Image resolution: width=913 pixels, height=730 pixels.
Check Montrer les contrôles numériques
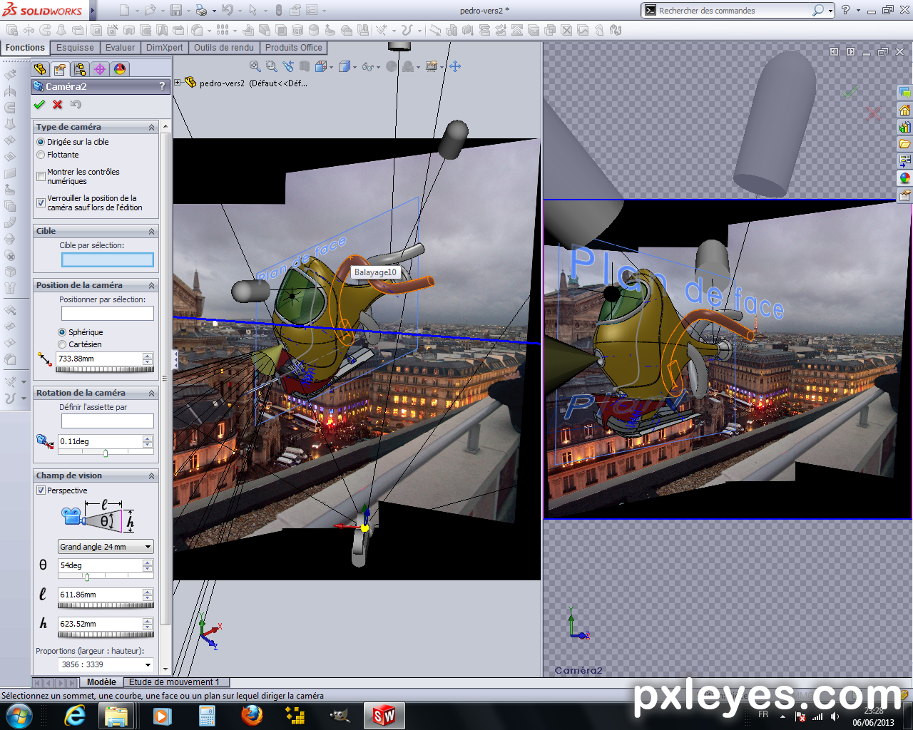tap(41, 176)
